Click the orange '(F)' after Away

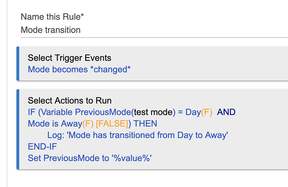(88, 124)
